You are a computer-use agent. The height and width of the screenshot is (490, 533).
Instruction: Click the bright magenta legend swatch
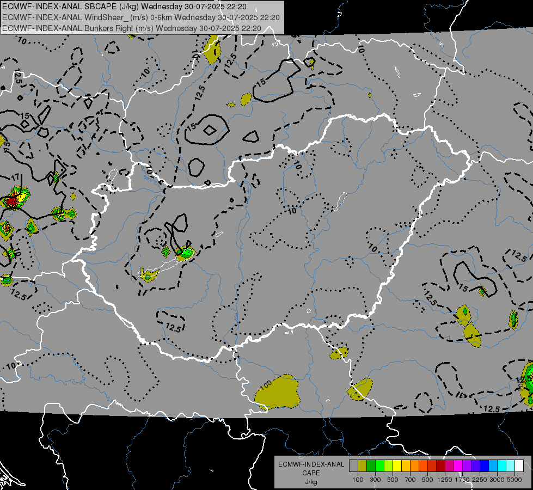click(x=458, y=466)
